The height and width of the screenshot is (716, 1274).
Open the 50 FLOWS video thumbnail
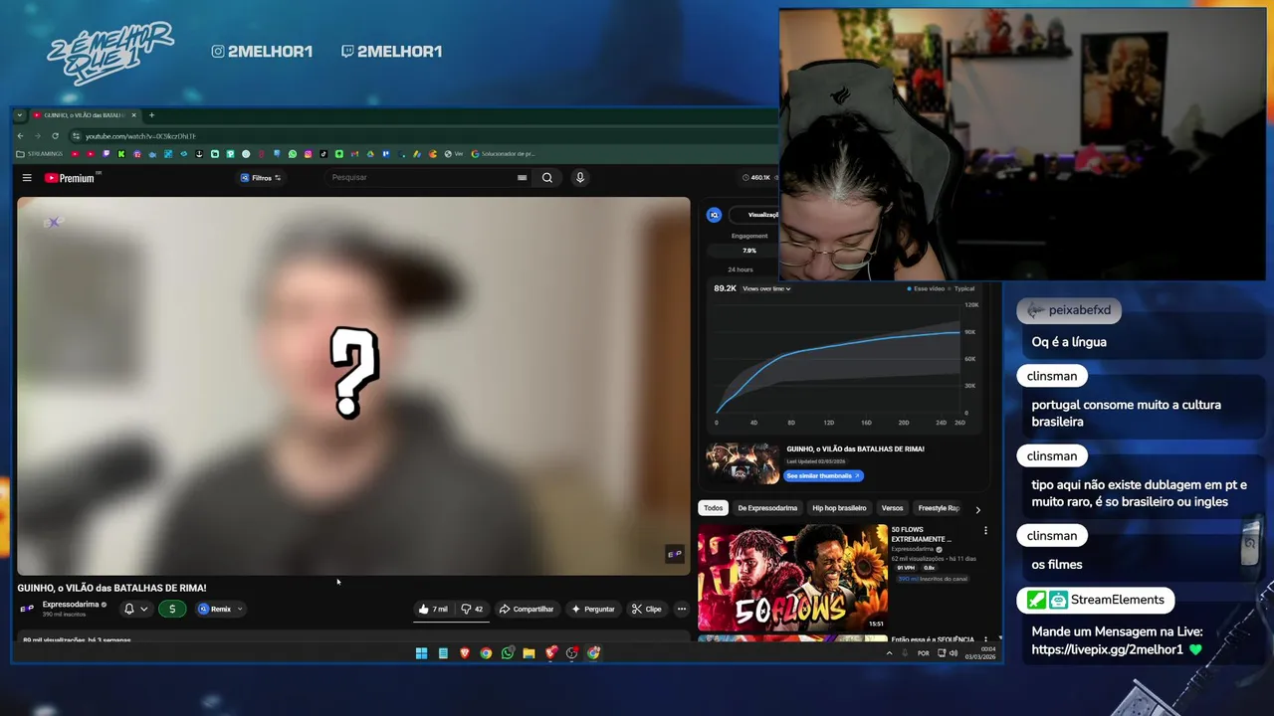point(792,578)
